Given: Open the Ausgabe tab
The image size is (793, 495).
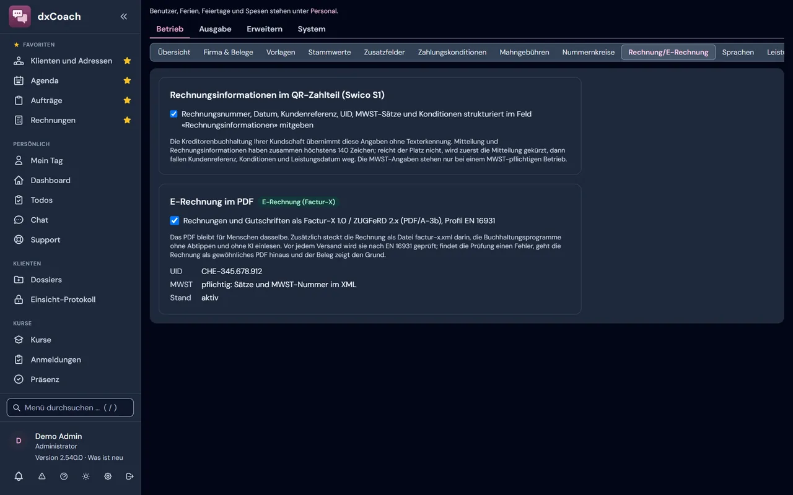Looking at the screenshot, I should (x=215, y=29).
